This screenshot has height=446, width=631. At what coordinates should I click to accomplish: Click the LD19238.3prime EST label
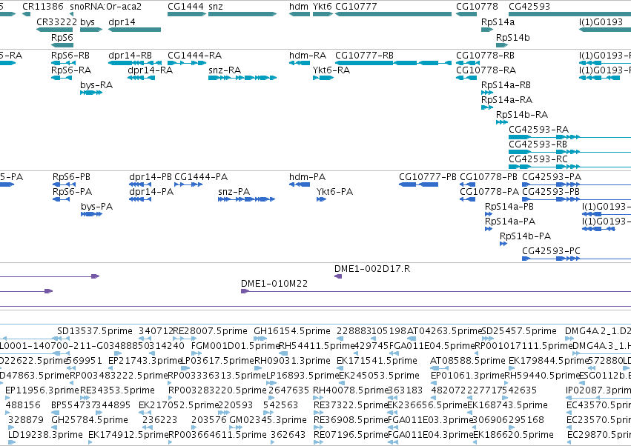click(x=45, y=435)
